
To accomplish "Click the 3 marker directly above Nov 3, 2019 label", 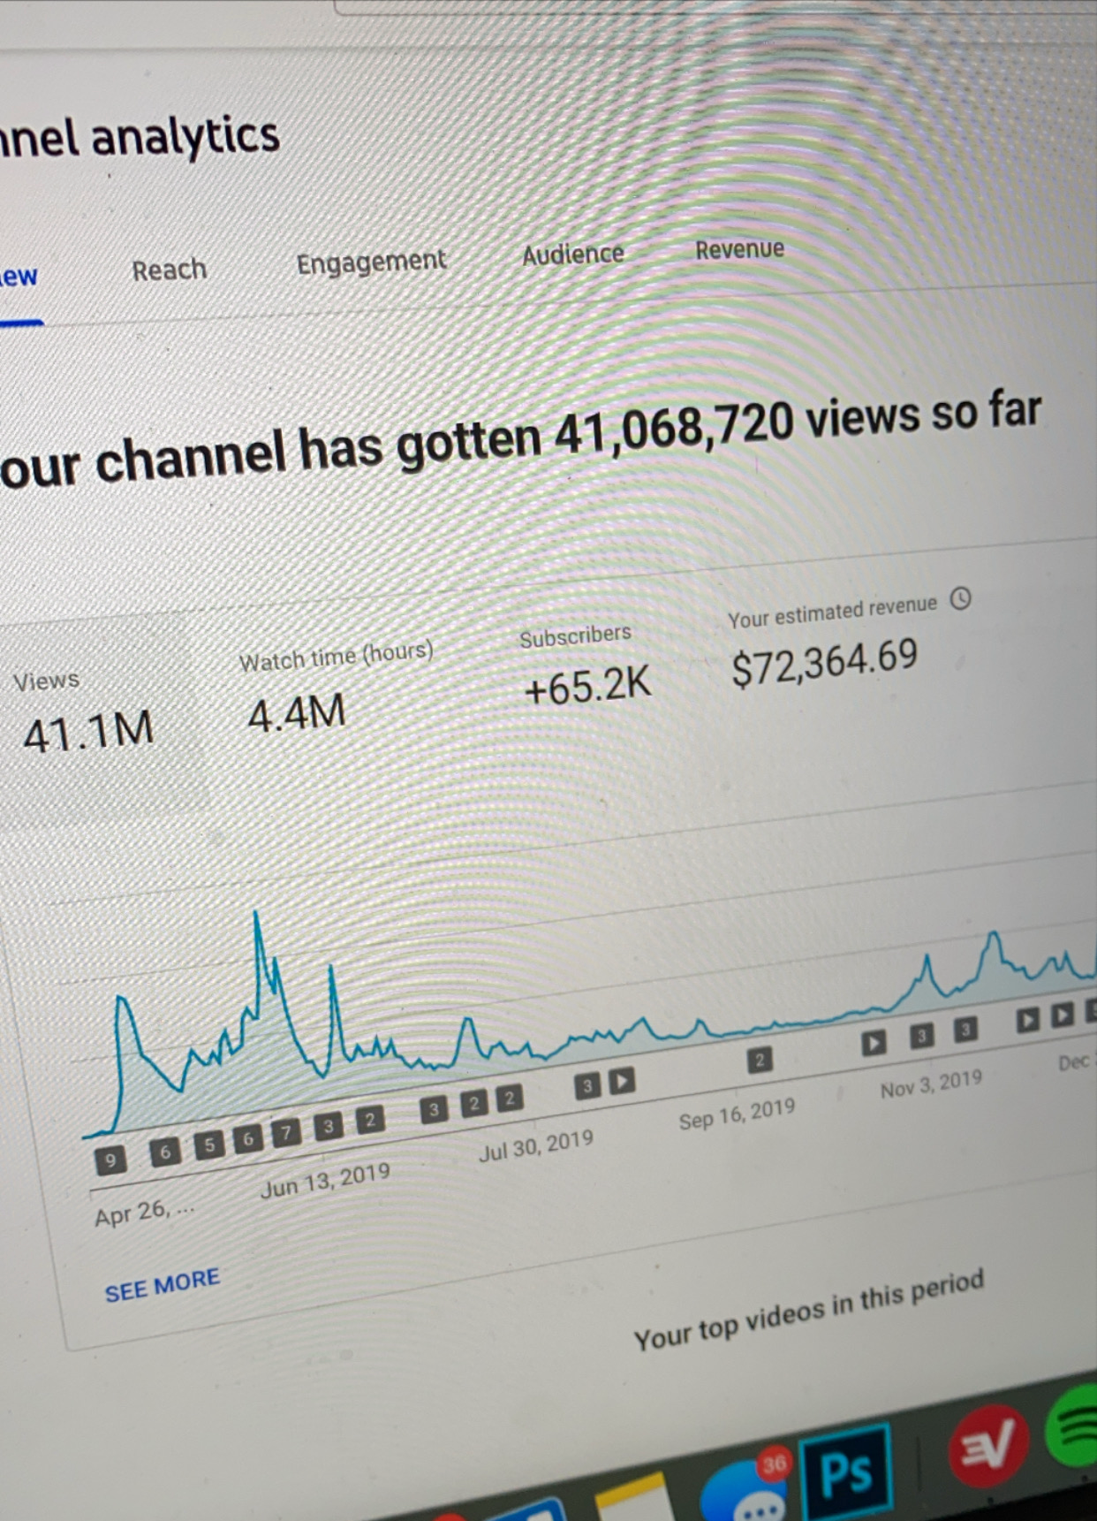I will point(921,1036).
